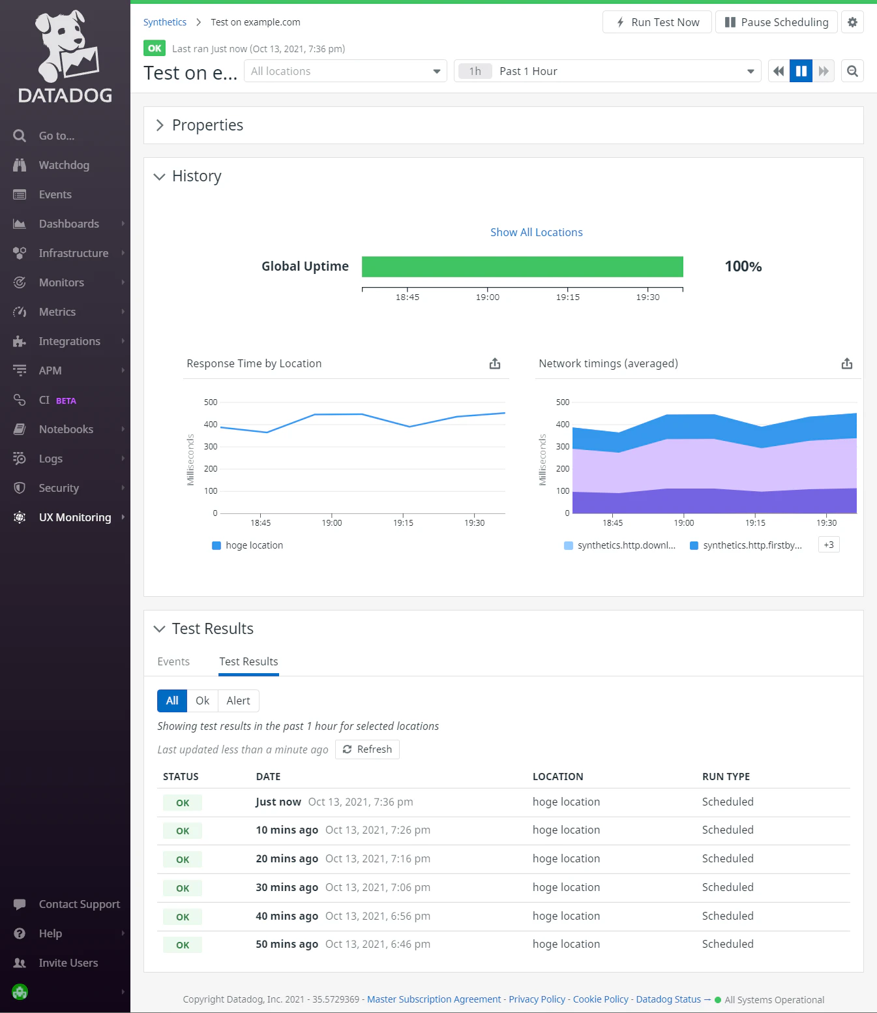The height and width of the screenshot is (1013, 877).
Task: Expand the Monitors submenu arrow
Action: coord(123,282)
